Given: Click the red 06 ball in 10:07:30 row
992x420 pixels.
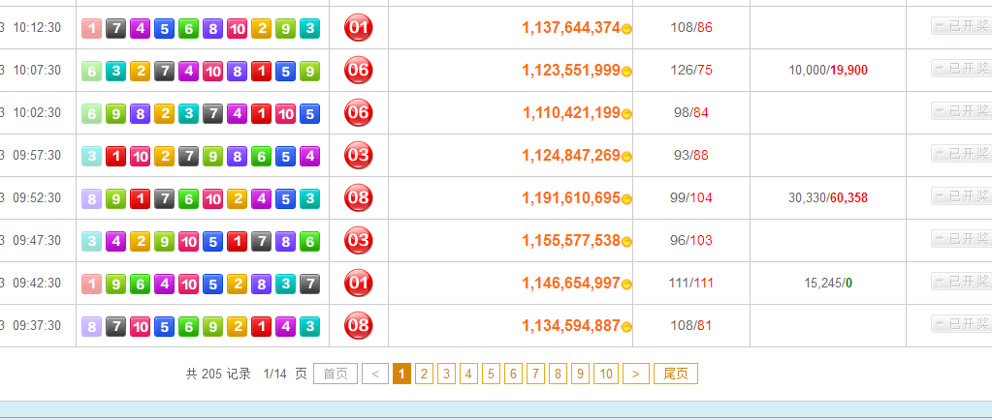Looking at the screenshot, I should [x=358, y=70].
